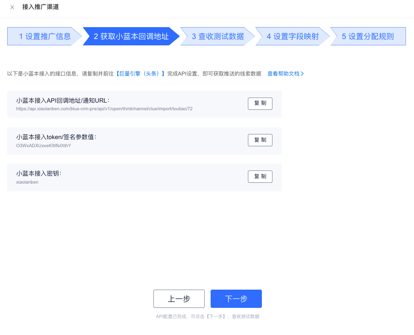Switch to step 5 设置分配规则
The image size is (414, 335).
click(367, 36)
